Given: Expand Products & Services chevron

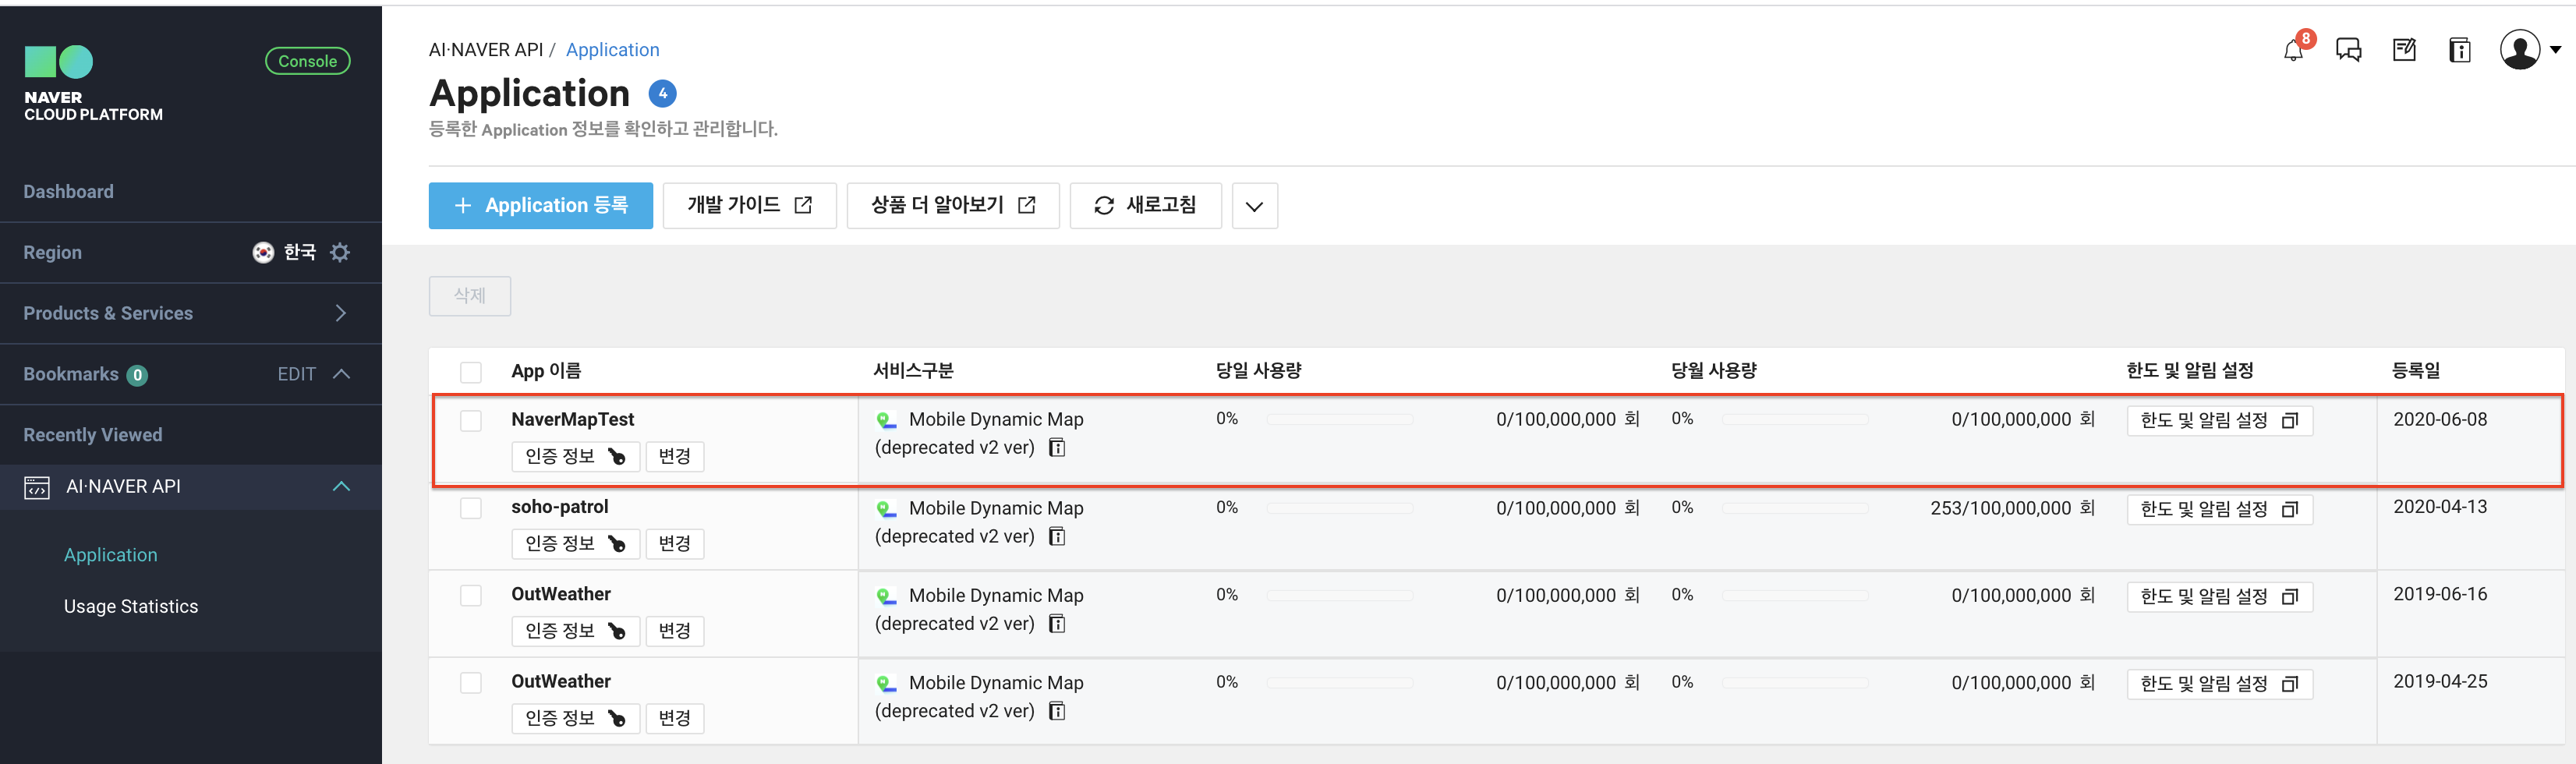Looking at the screenshot, I should (x=340, y=314).
